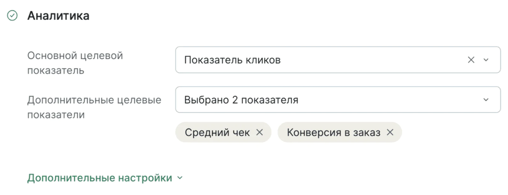Image resolution: width=508 pixels, height=195 pixels.
Task: Expand the chevron next to Дополнительные настройки
Action: pos(180,178)
